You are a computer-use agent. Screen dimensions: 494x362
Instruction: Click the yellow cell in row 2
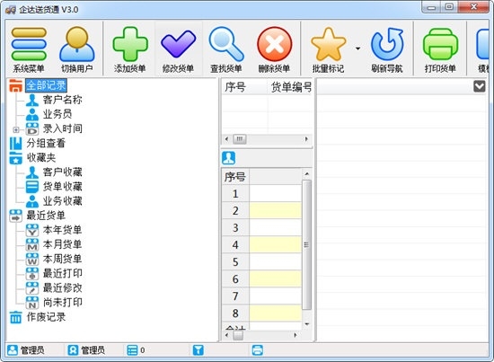(x=276, y=211)
